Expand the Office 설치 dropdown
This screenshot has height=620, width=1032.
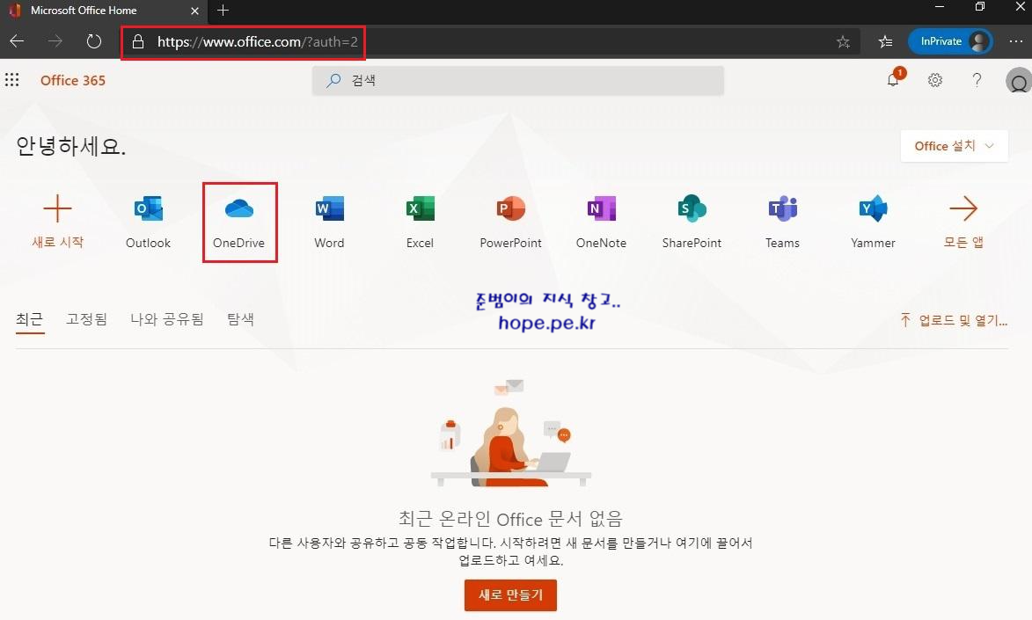point(955,145)
